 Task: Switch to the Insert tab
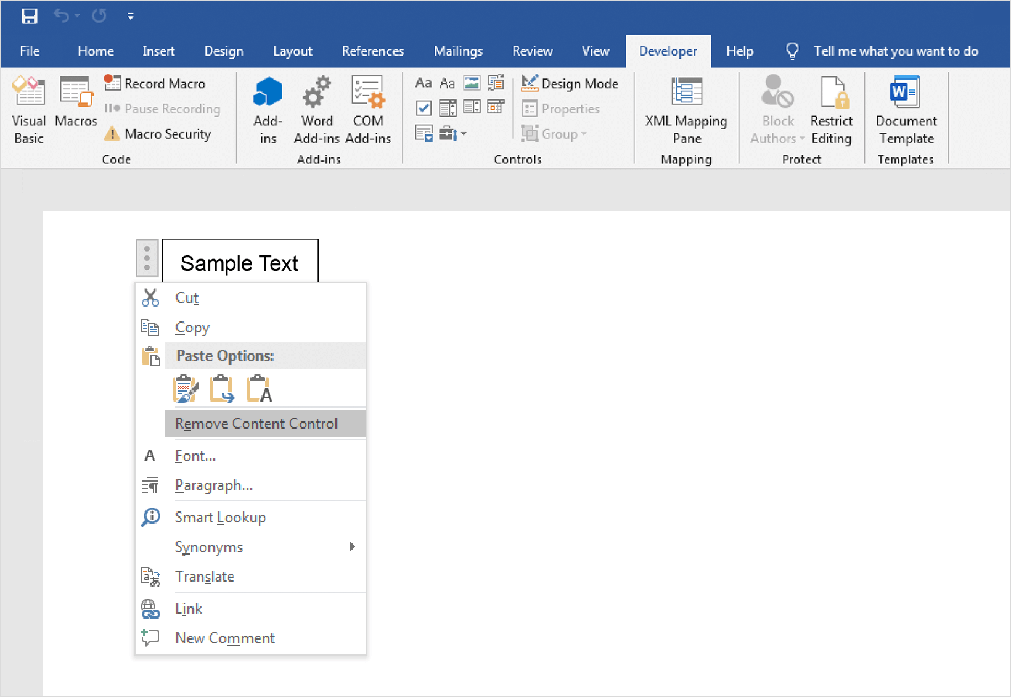tap(158, 51)
